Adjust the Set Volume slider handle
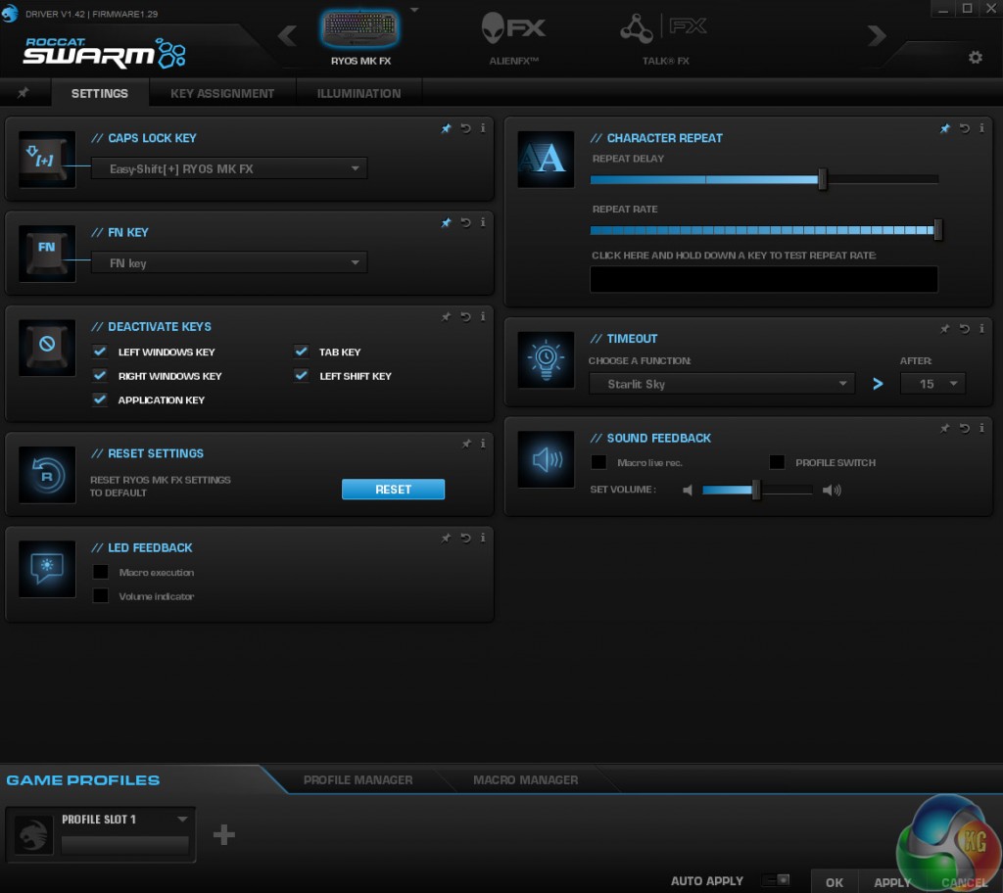 coord(756,490)
